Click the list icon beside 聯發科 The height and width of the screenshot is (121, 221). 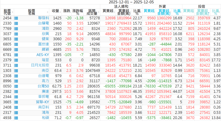(16, 18)
